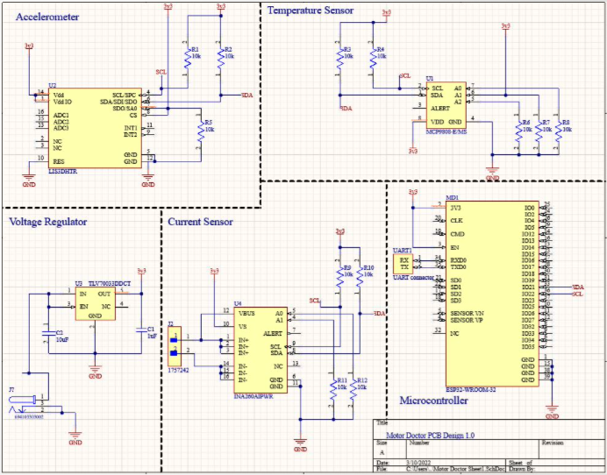This screenshot has width=607, height=475.
Task: Select resistor R3 in Temperature Sensor section
Action: pyautogui.click(x=339, y=58)
